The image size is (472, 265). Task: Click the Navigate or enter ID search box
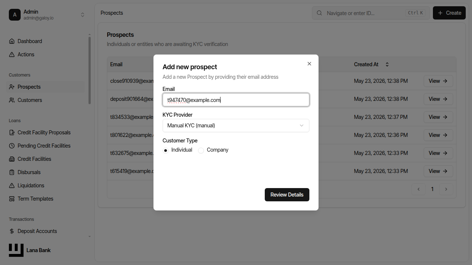click(371, 13)
